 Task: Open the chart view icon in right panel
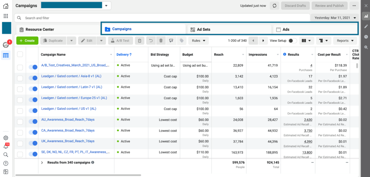366,16
